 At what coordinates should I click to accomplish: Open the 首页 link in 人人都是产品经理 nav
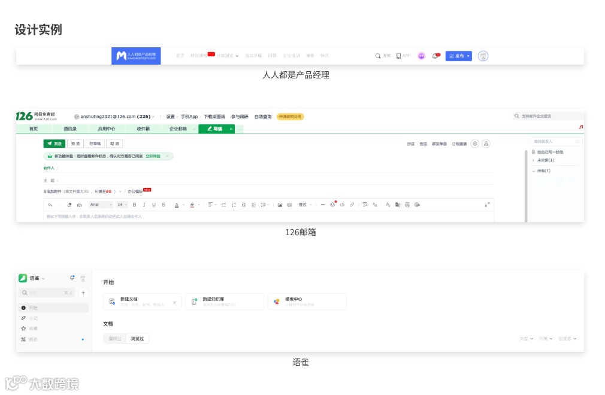180,56
